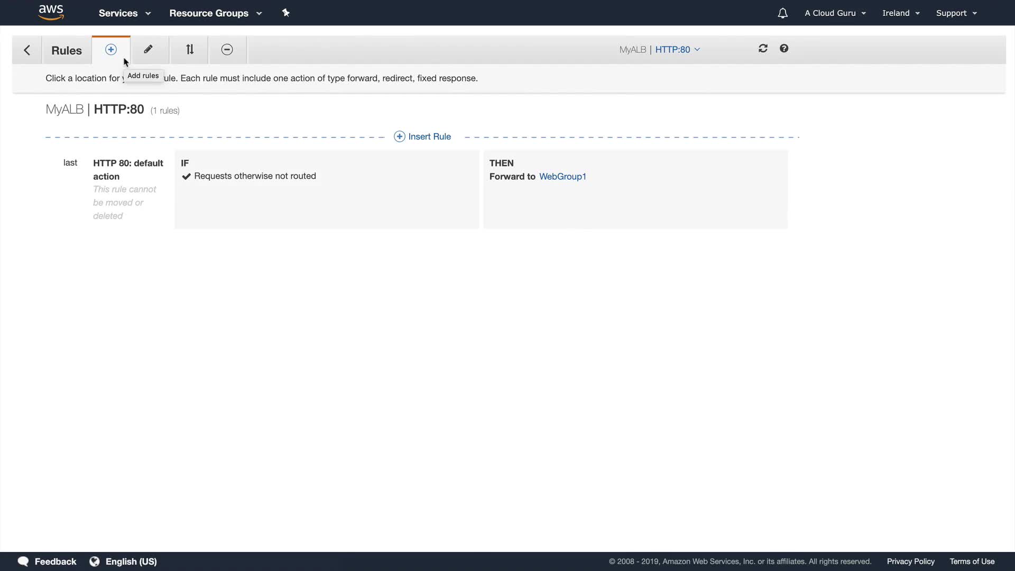Go back with the left chevron
This screenshot has width=1015, height=571.
tap(27, 50)
